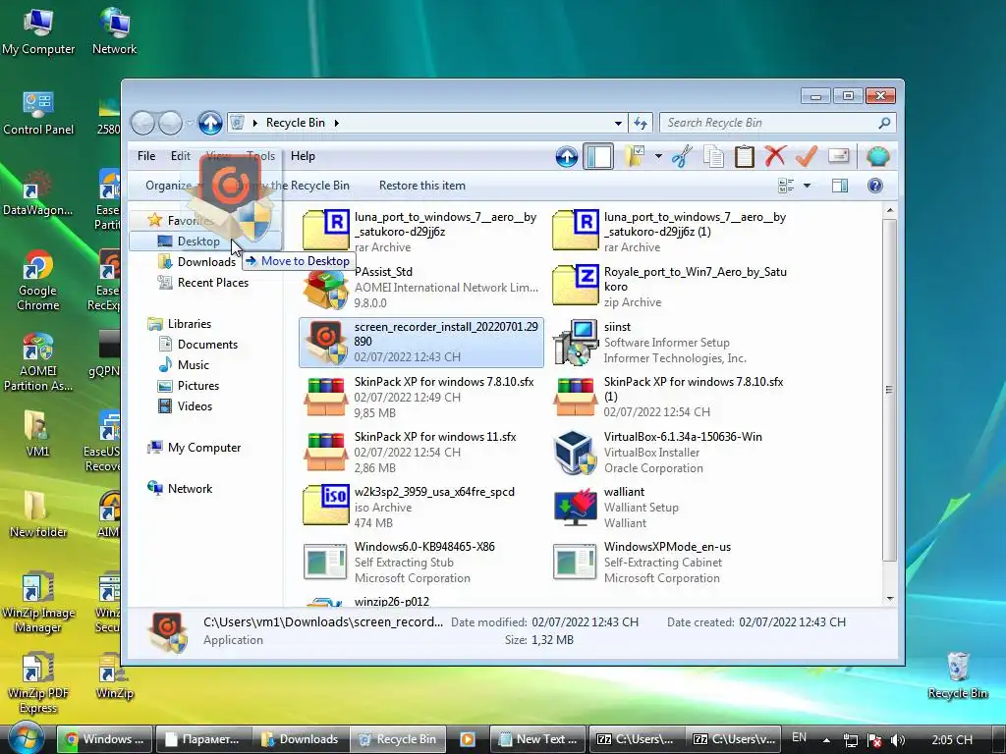Open the Help question mark icon
Screen dimensions: 1006x754
875,186
